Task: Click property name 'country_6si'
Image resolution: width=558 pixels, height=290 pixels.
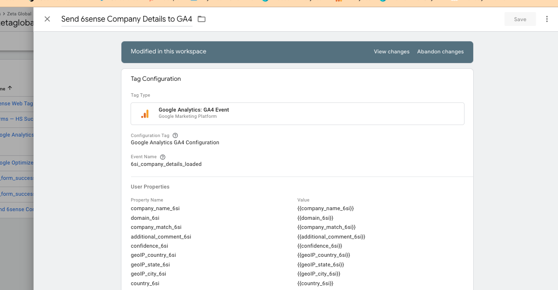Action: (145, 284)
